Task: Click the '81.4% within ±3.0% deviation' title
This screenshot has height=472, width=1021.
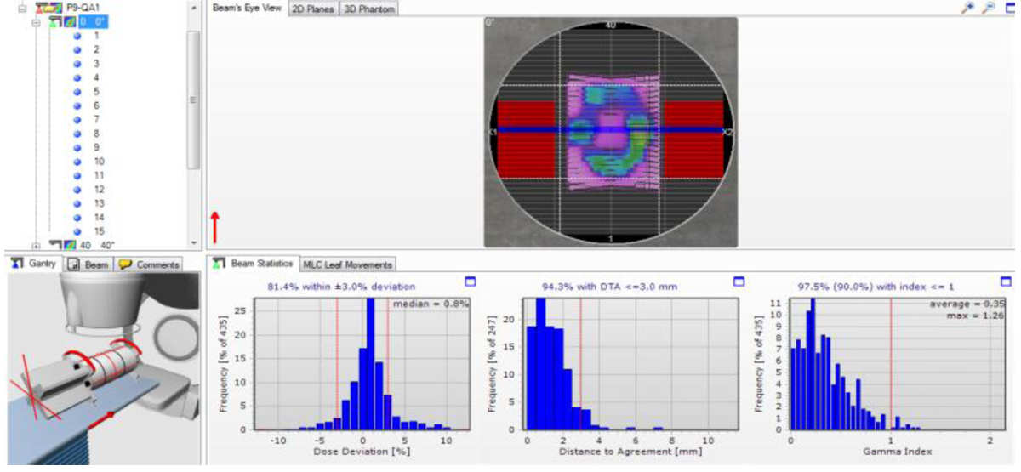Action: (x=342, y=287)
